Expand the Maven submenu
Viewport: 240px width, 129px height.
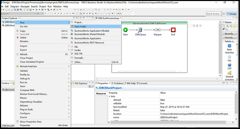point(69,98)
